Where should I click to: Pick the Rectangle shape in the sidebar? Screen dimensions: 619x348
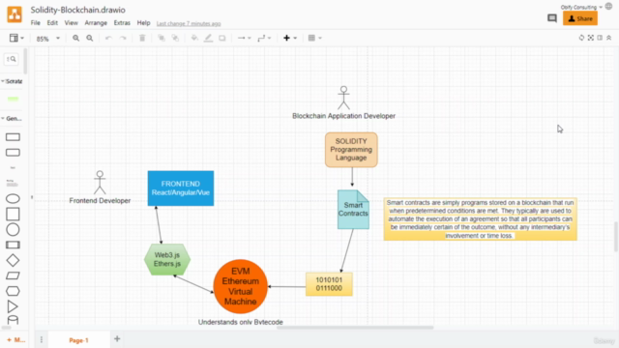[13, 137]
